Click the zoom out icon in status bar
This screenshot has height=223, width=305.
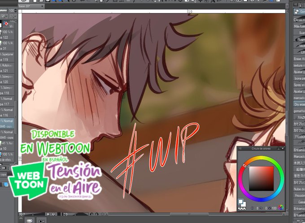pos(48,214)
